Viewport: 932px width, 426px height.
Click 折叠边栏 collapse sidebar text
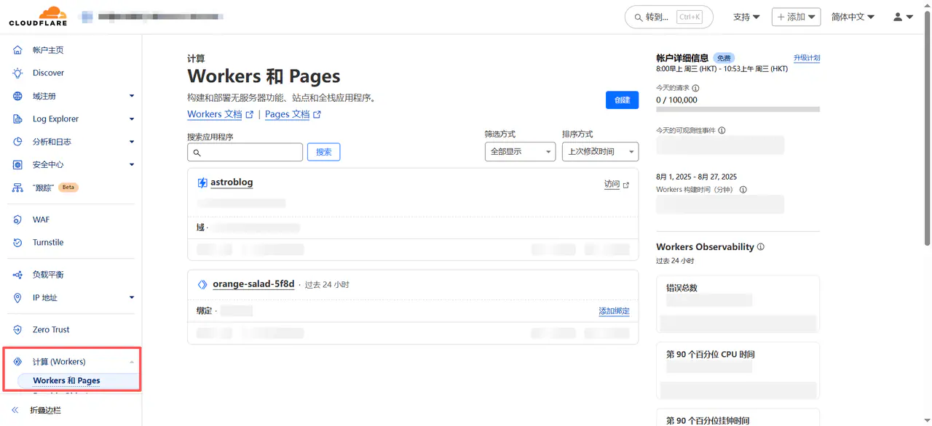45,410
